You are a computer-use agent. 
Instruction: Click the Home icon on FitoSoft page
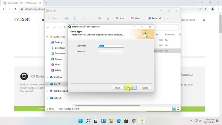(x=43, y=20)
